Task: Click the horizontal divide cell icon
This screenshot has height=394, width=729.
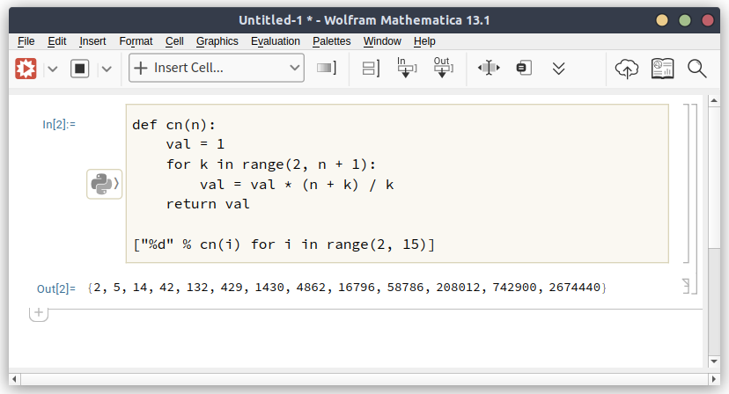Action: coord(489,69)
